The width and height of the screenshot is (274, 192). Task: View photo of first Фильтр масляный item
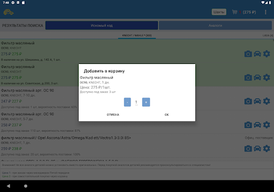(x=248, y=54)
